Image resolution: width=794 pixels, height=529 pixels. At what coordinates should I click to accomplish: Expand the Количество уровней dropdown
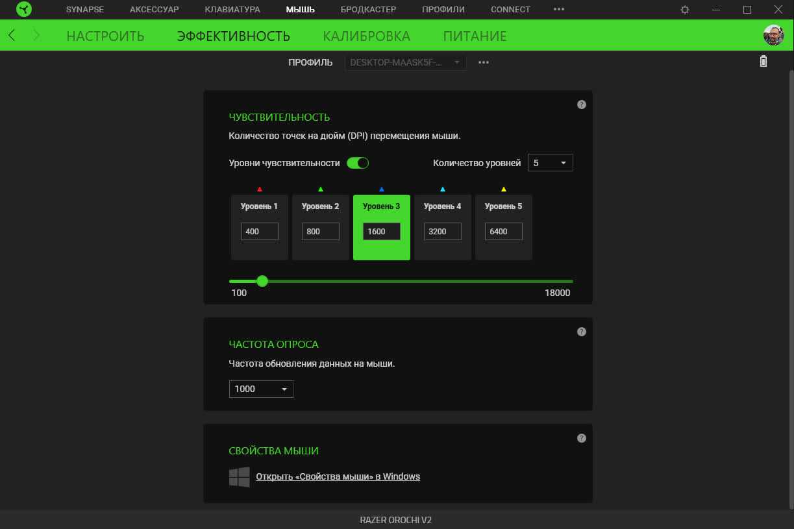550,163
